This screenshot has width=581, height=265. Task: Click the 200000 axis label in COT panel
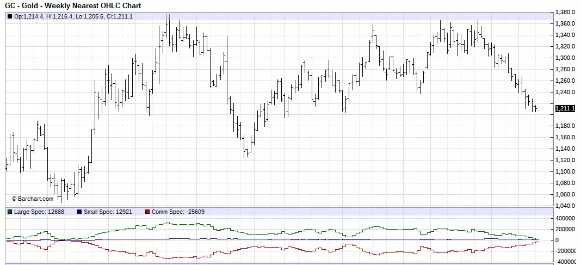pos(566,230)
